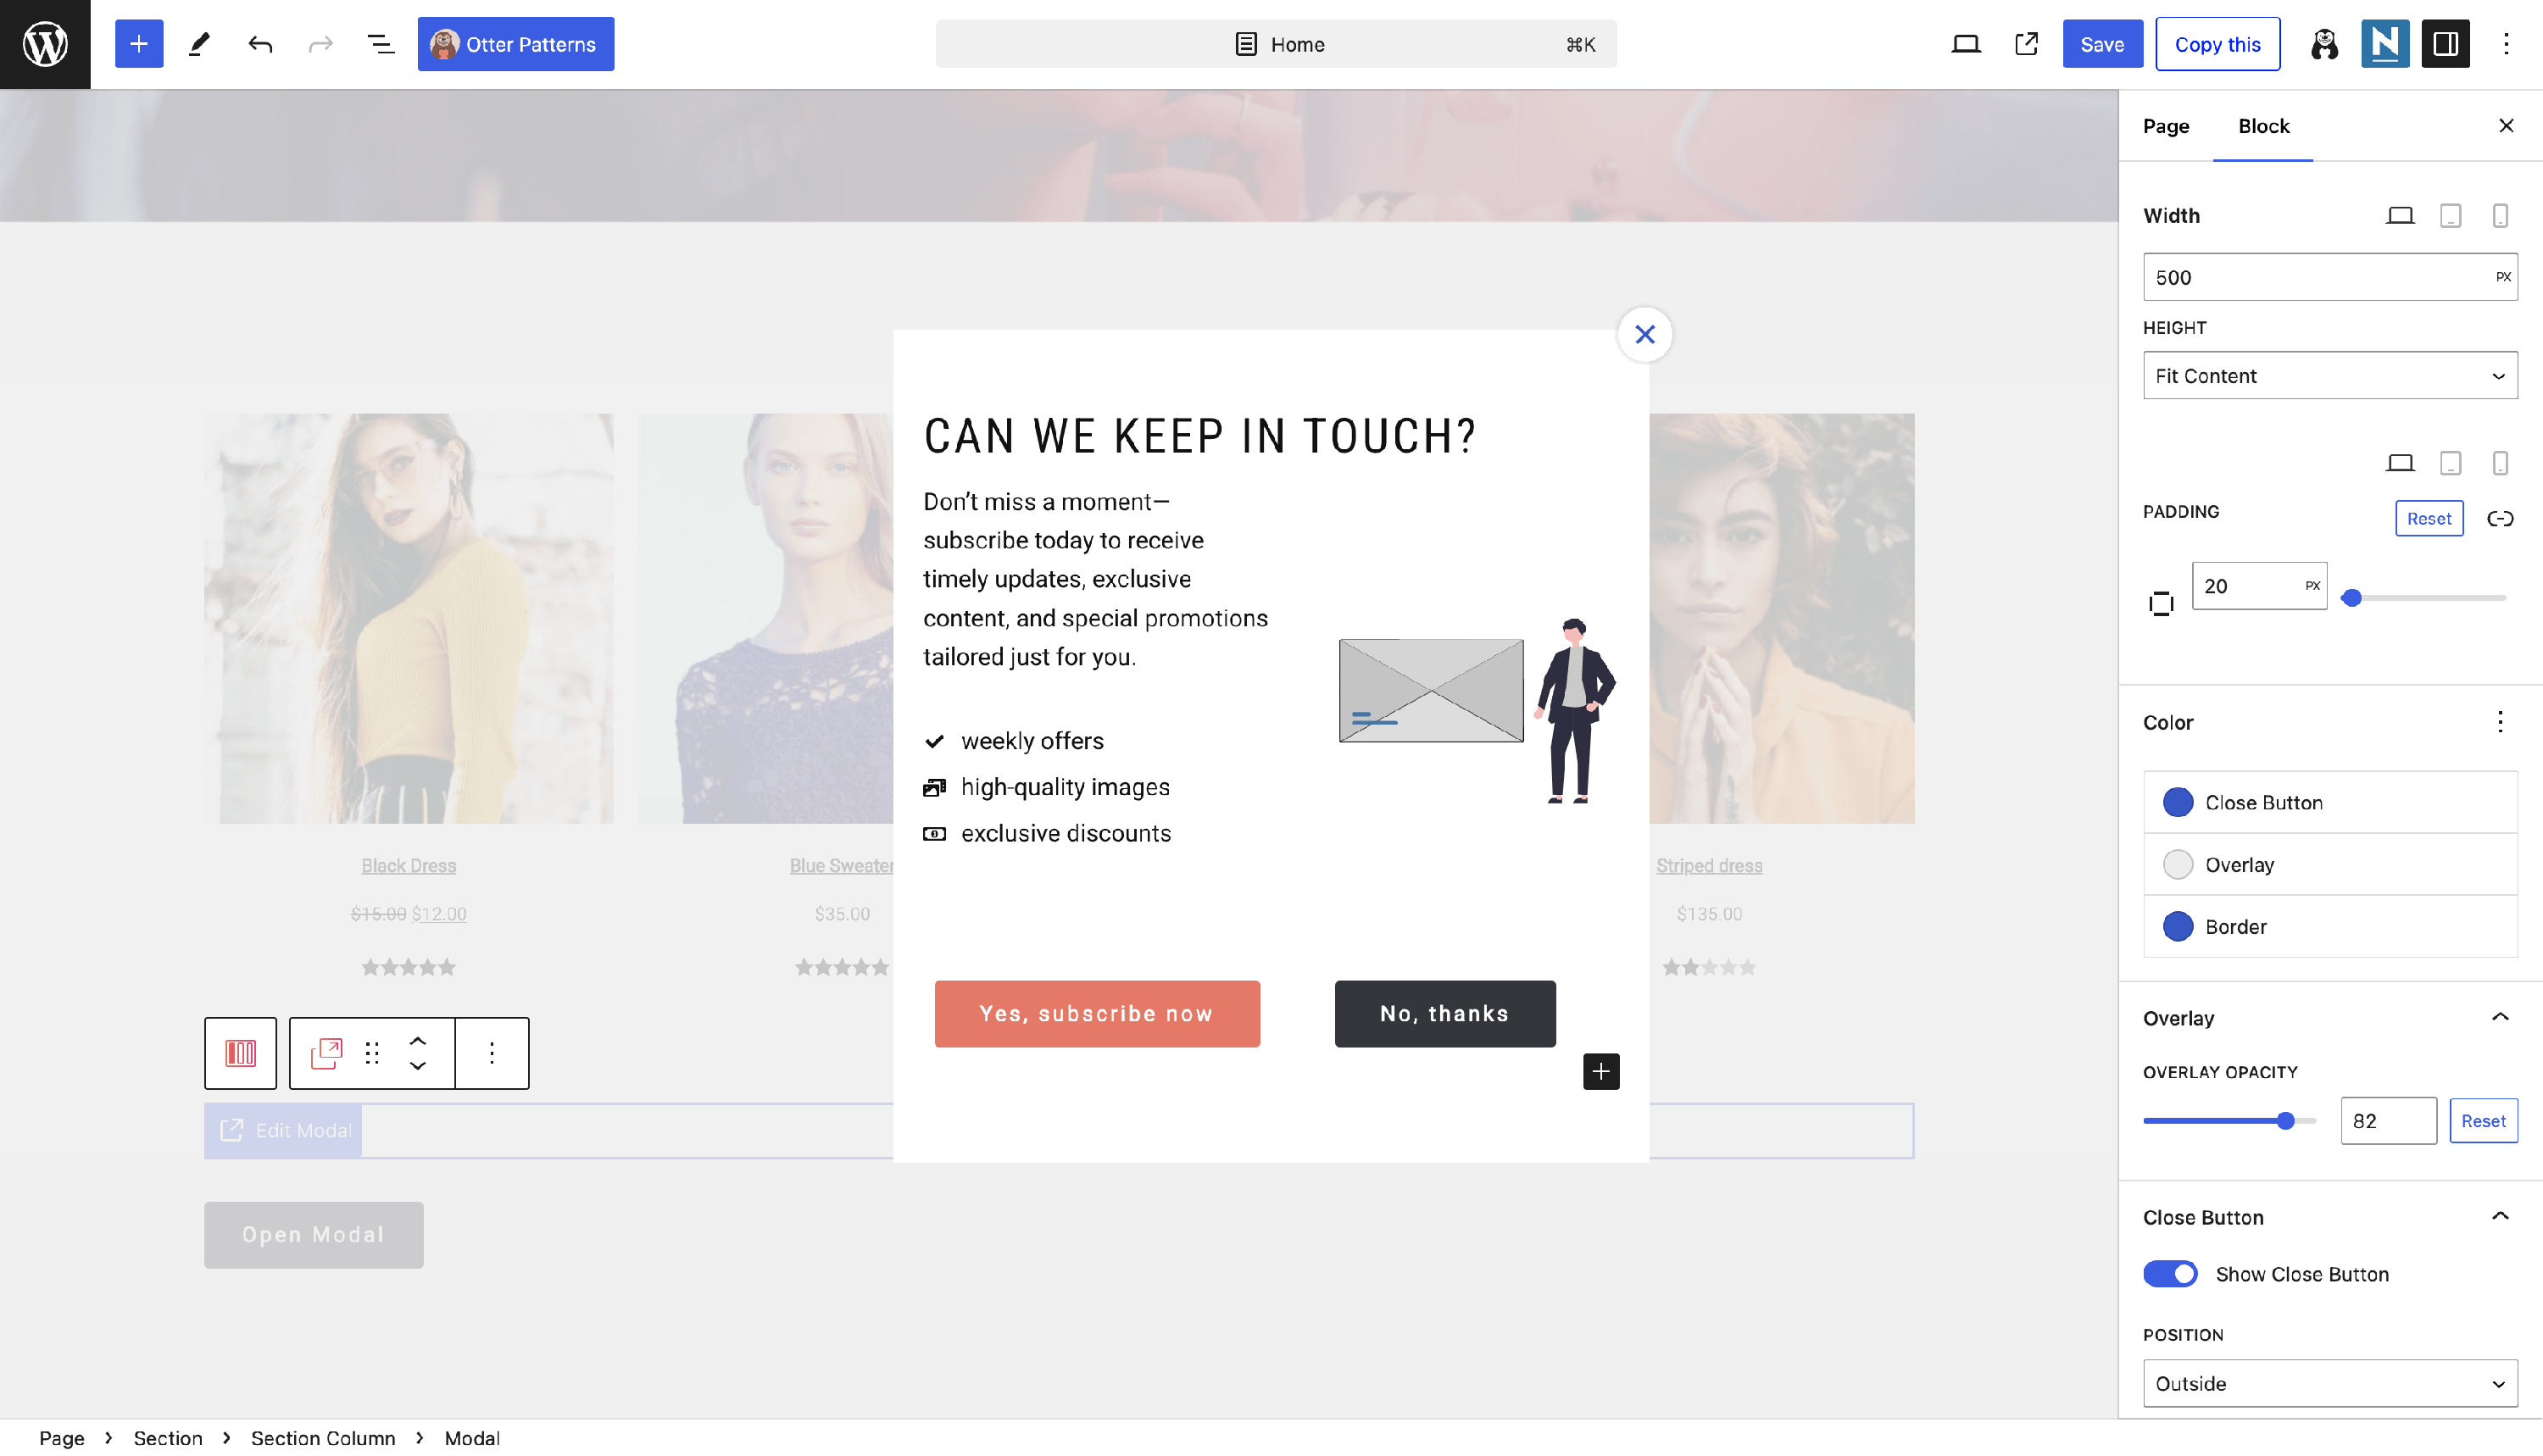This screenshot has height=1456, width=2543.
Task: Click the blue block inserter plus button
Action: point(139,44)
